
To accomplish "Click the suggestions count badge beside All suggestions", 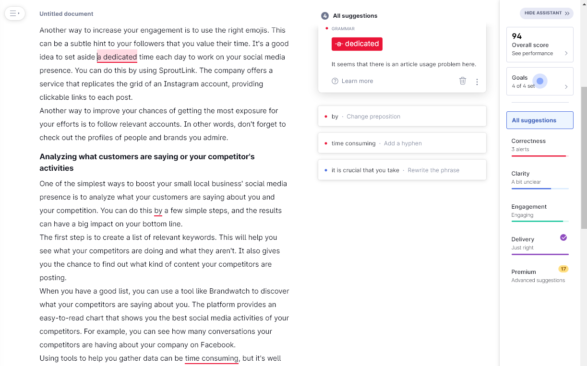I will [325, 16].
